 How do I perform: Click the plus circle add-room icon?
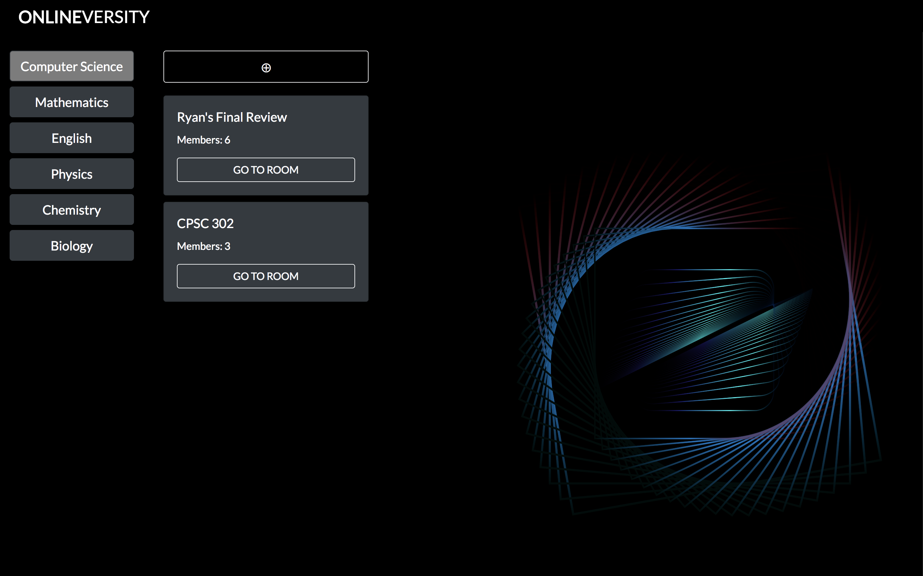click(x=266, y=67)
